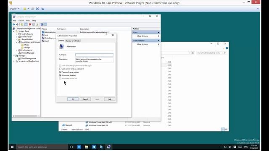Viewport: 269px width, 151px height.
Task: Click the Export List toolbar icon
Action: point(37,24)
